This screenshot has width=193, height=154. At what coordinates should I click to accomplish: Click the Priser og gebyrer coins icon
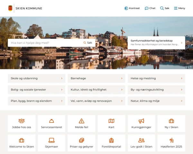[81, 140]
